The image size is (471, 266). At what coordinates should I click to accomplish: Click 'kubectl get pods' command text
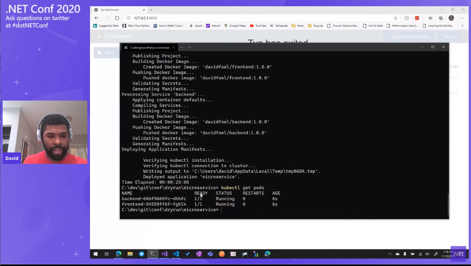click(243, 188)
